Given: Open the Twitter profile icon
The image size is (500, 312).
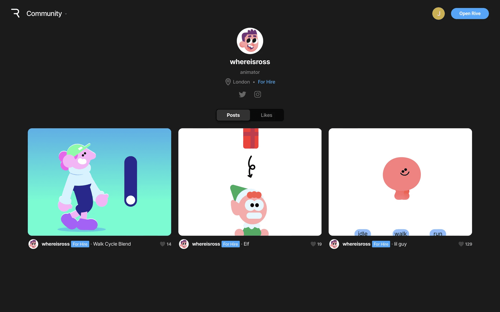Looking at the screenshot, I should tap(242, 94).
